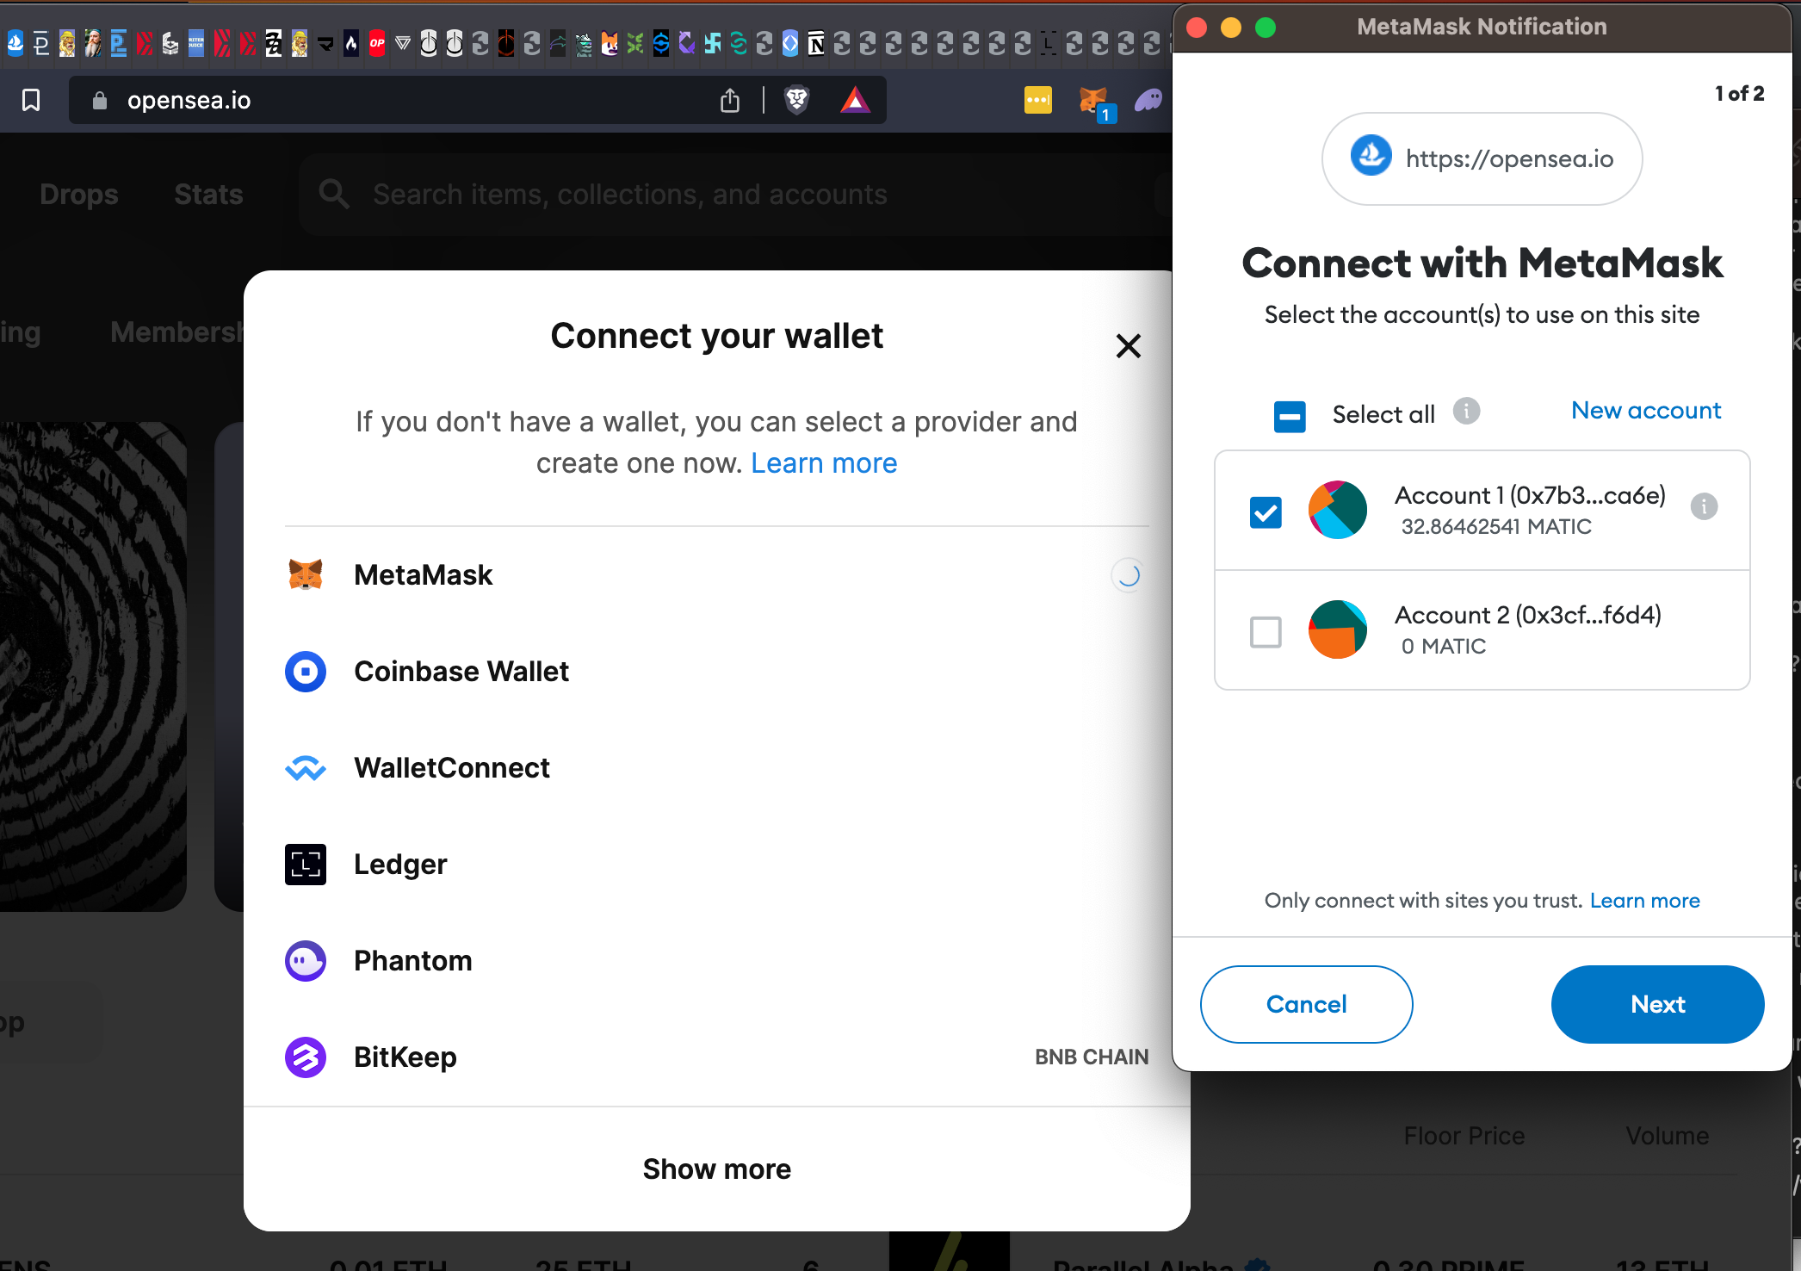
Task: Click the opensea.io address bar
Action: 478,100
